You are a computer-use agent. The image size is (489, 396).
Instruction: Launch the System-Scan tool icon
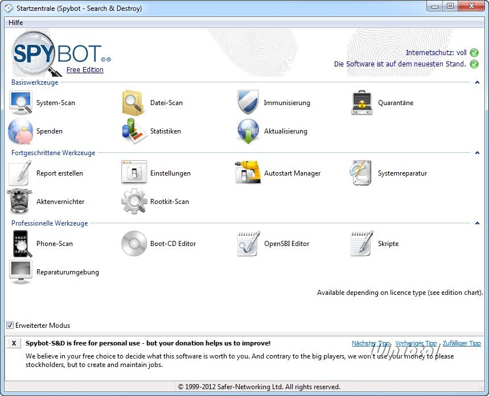(21, 103)
